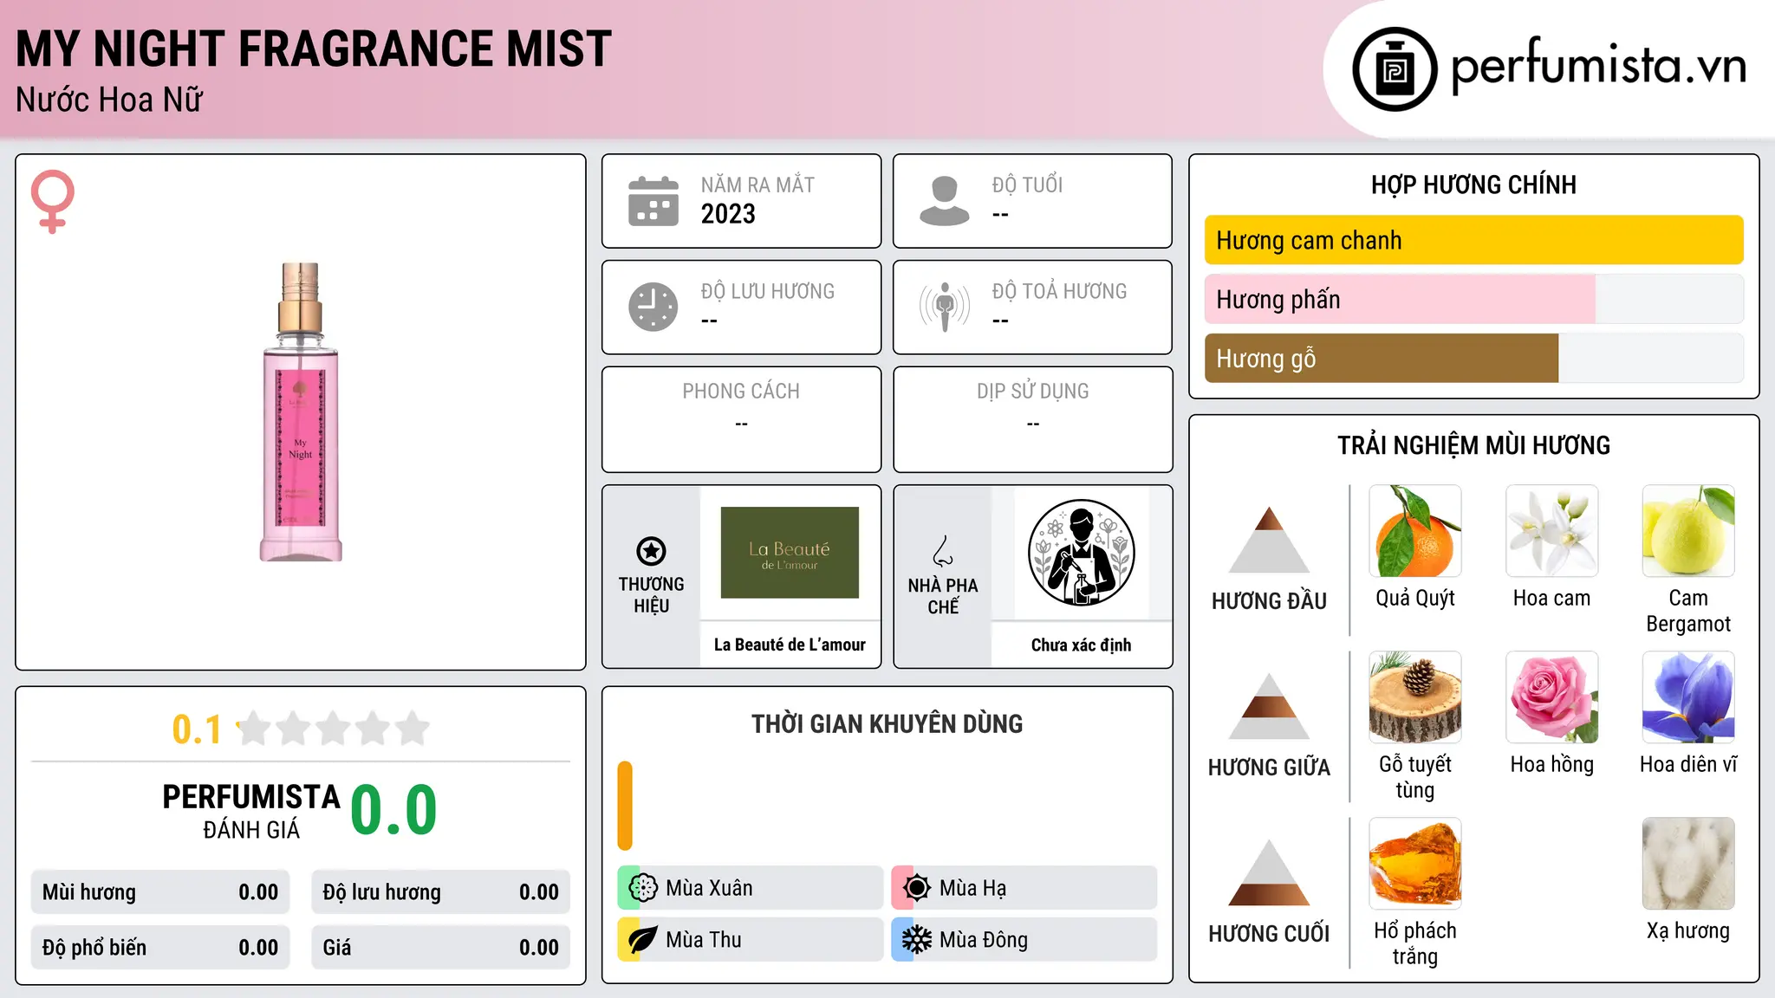Open the perfumista.vn site name
Screen dimensions: 1775x998
[1598, 66]
